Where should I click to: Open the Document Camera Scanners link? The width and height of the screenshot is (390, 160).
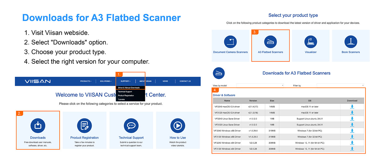point(230,52)
